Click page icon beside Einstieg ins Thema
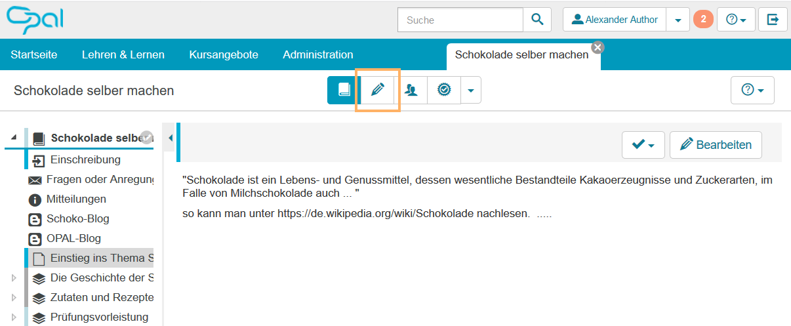 tap(39, 258)
